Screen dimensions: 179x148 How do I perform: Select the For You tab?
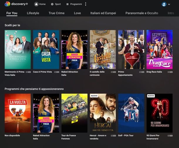[12, 13]
